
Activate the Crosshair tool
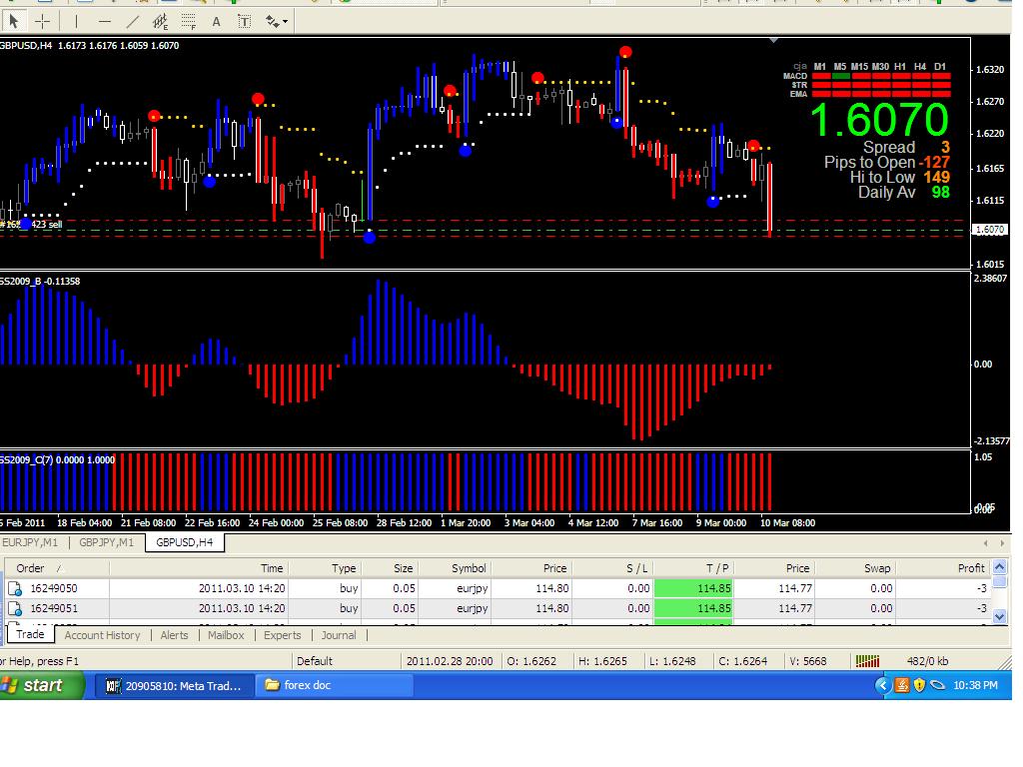pyautogui.click(x=42, y=22)
